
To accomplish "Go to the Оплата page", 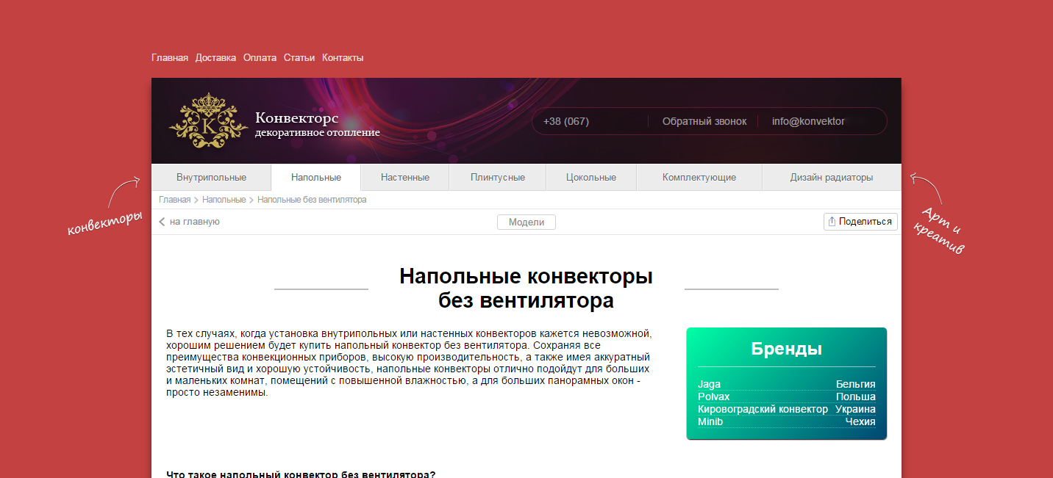I will pos(260,58).
